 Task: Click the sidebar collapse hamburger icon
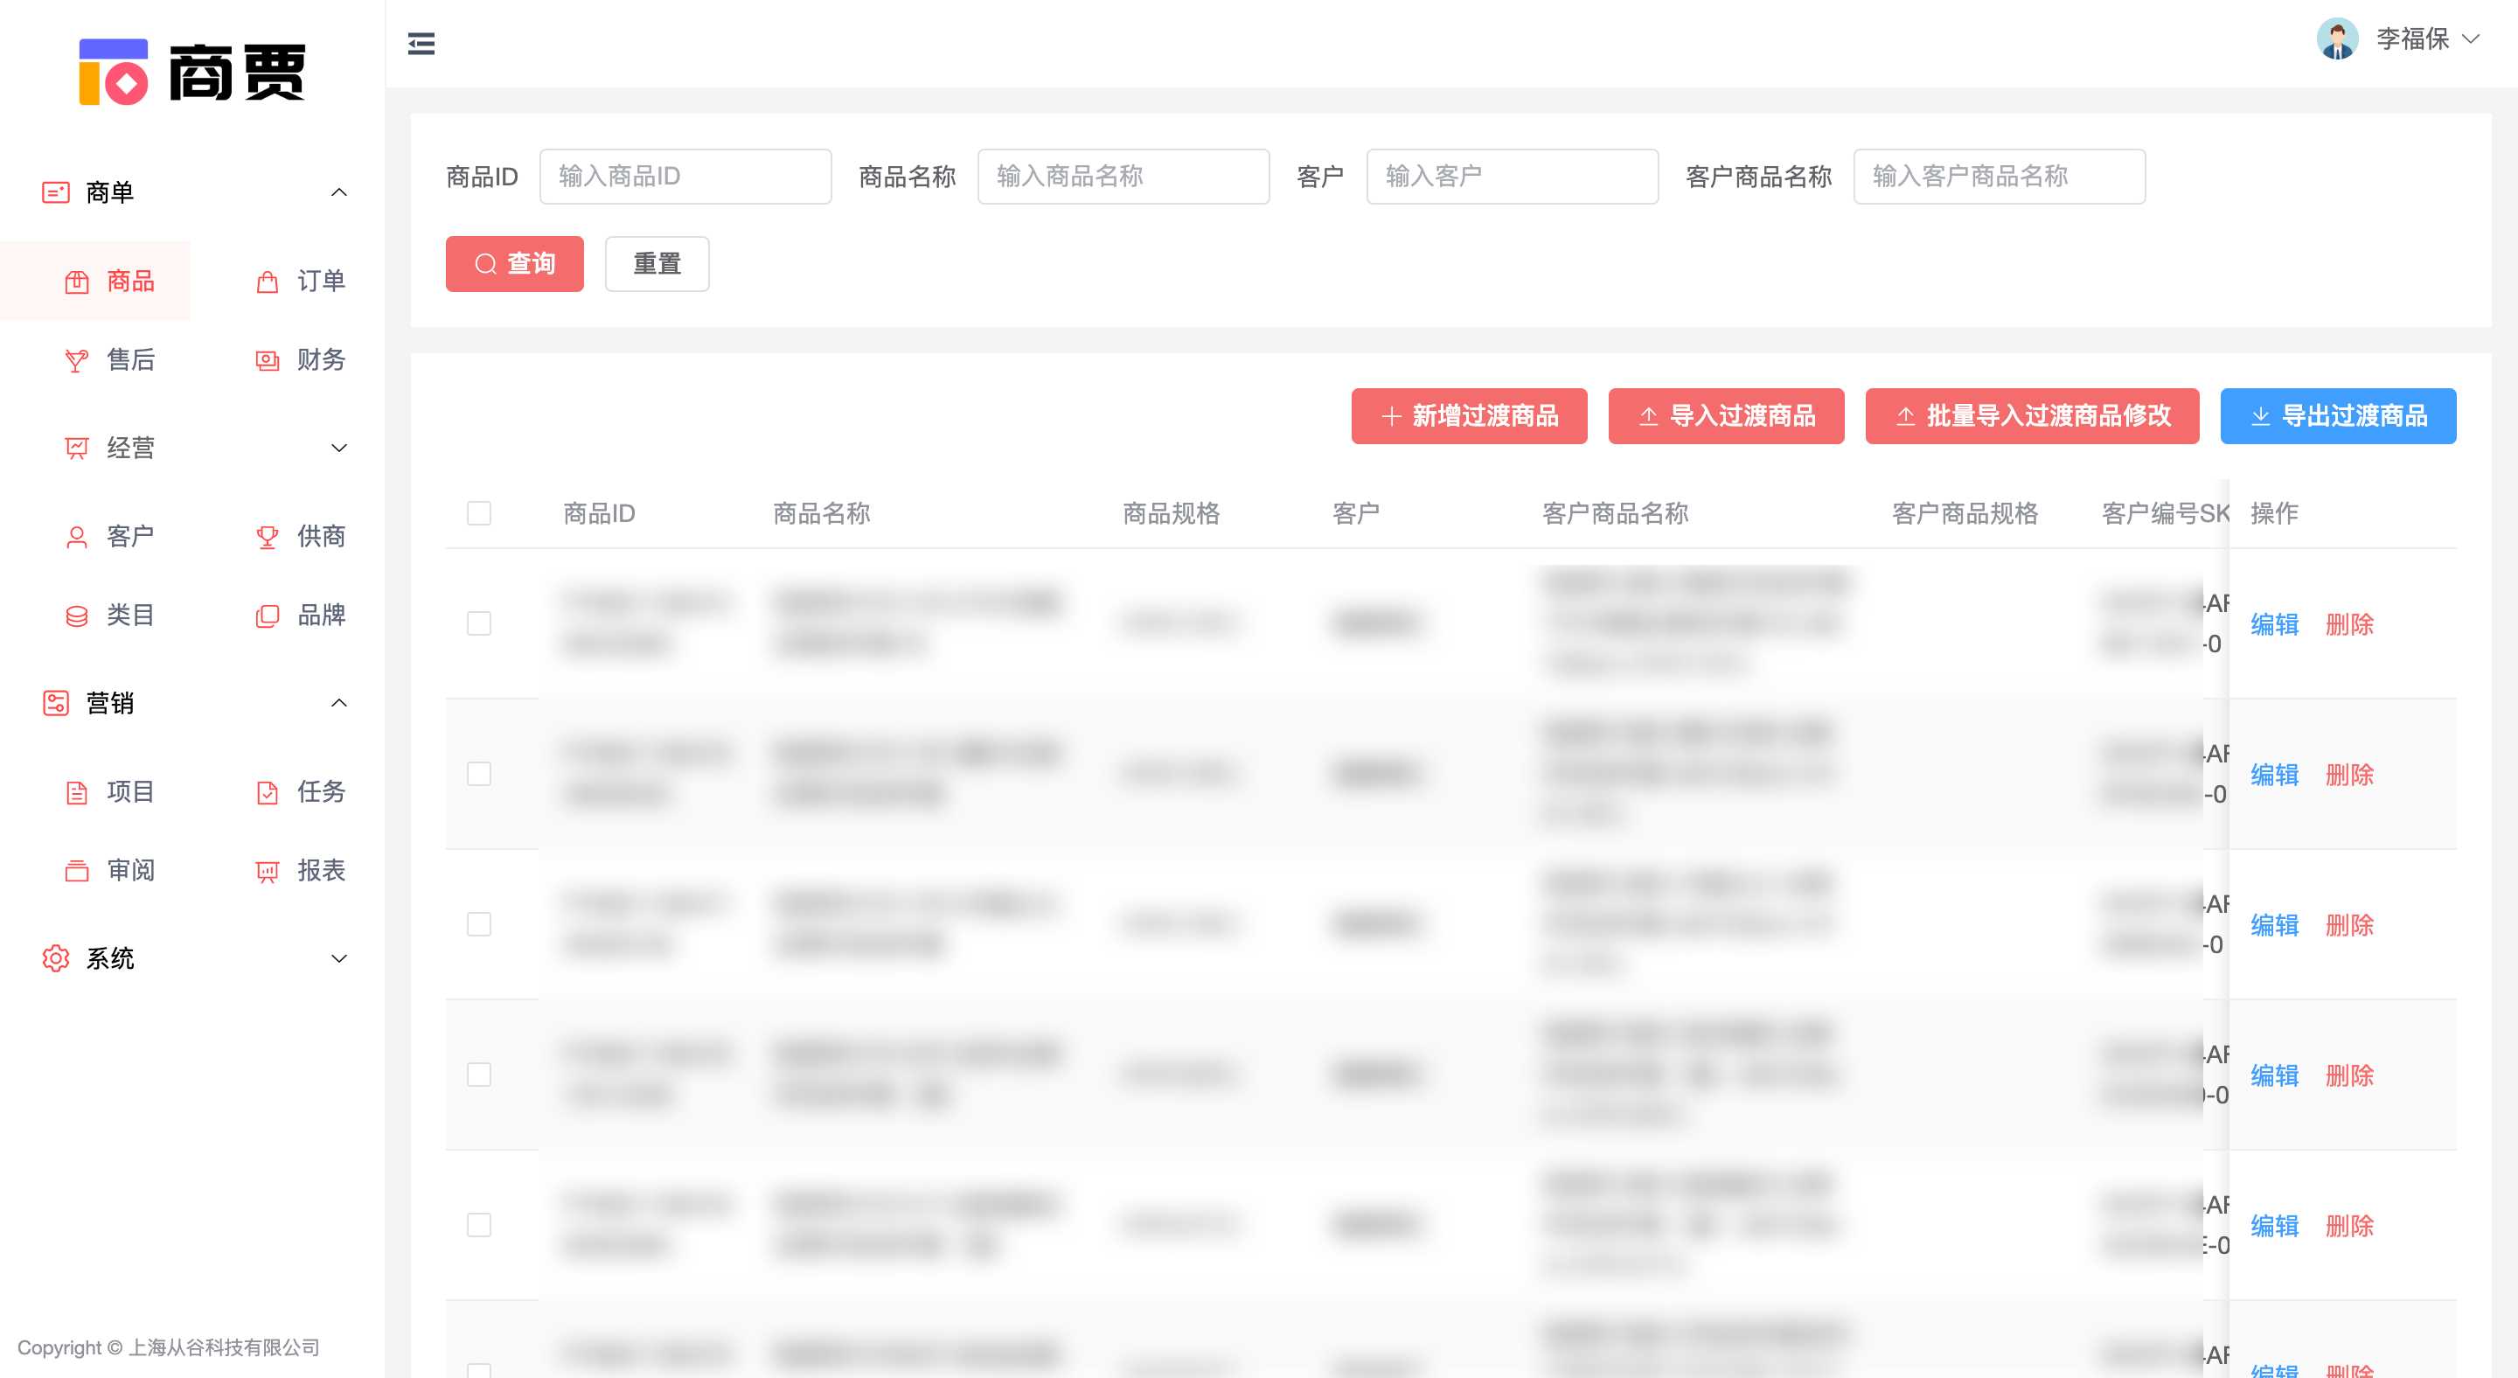[421, 44]
